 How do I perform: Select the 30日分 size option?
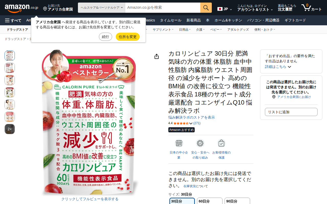(182, 201)
